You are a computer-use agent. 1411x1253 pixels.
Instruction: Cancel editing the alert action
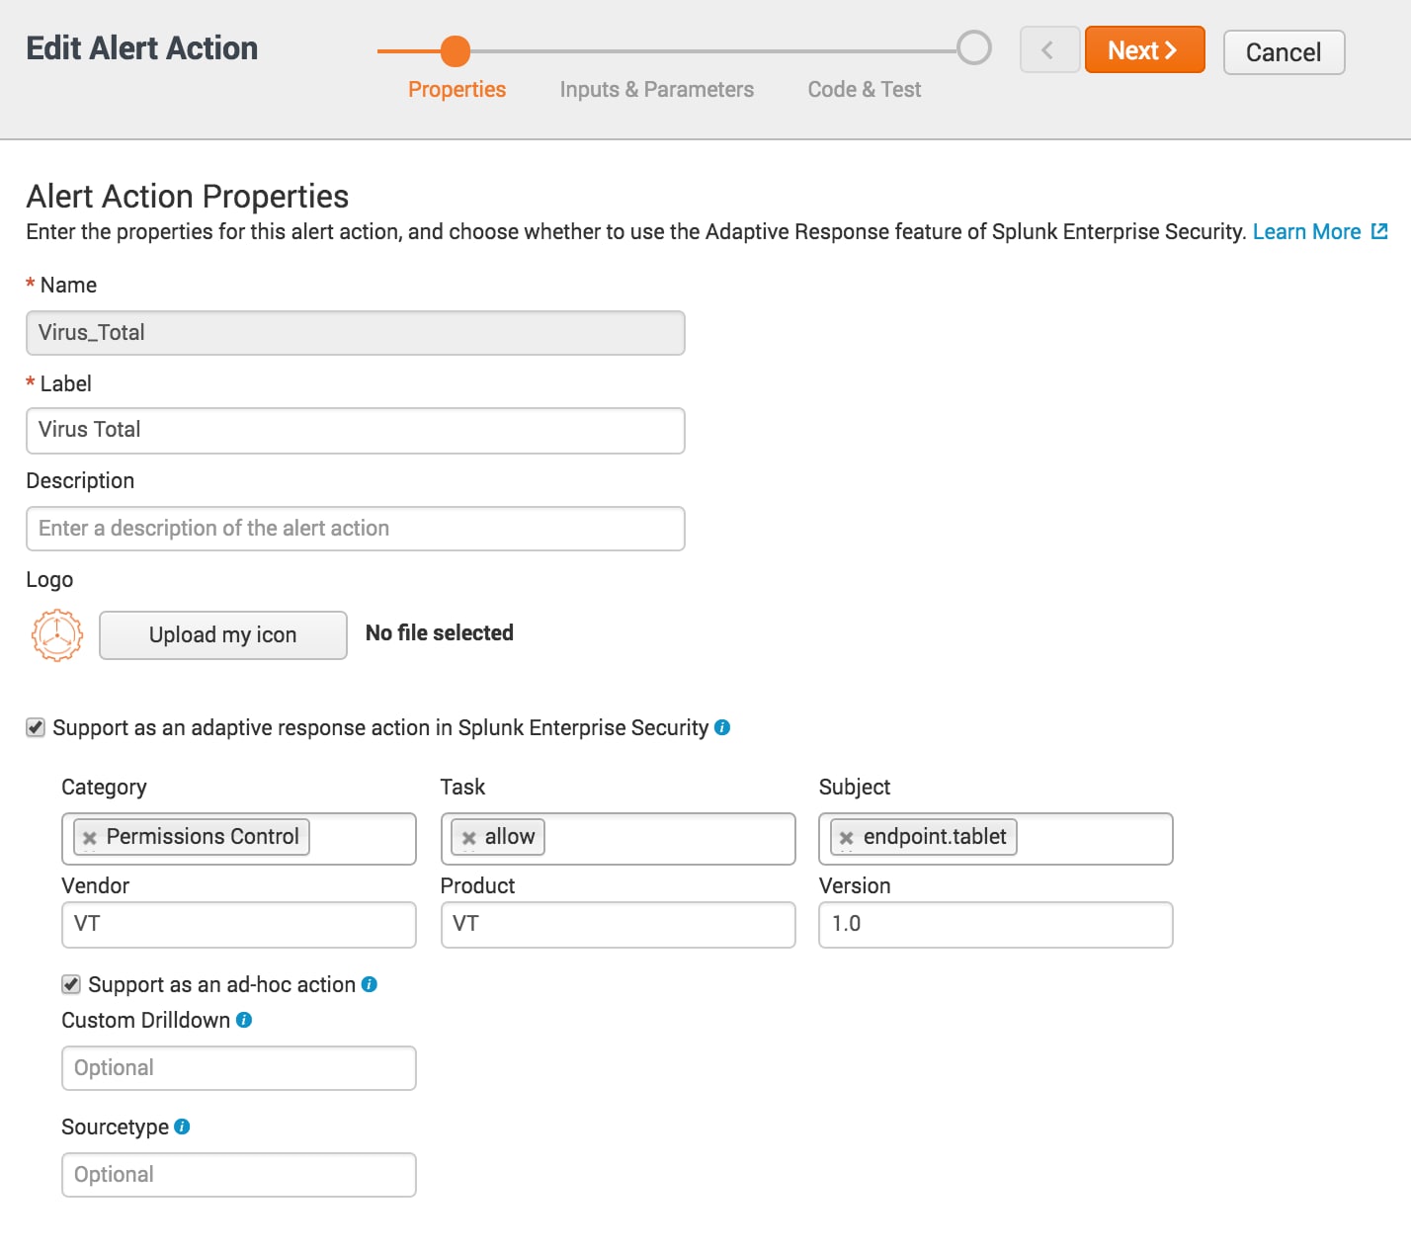point(1284,52)
